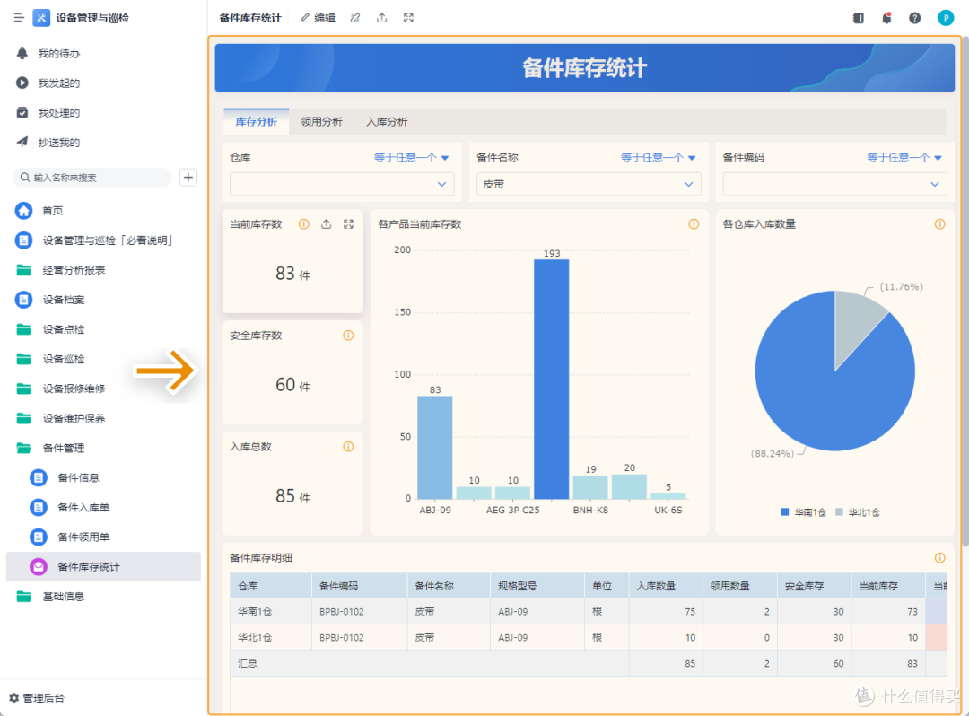969x716 pixels.
Task: Focus the 输入名称来搜索 search field
Action: [x=92, y=178]
